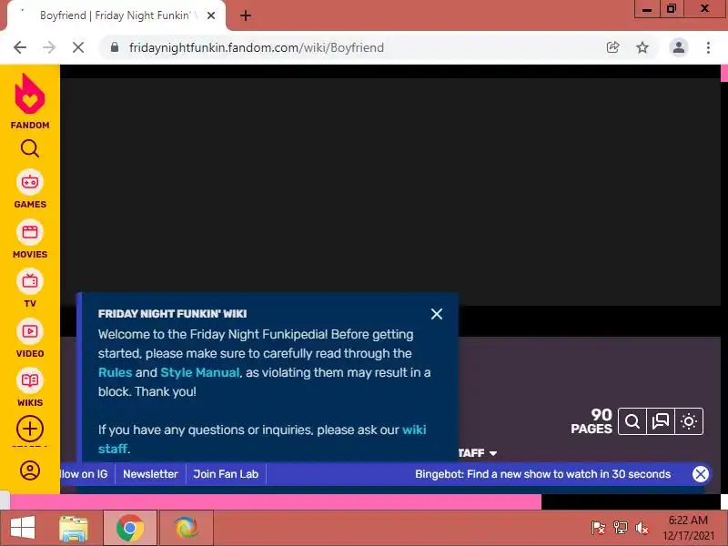Open the network icon in system tray
728x546 pixels.
(620, 528)
